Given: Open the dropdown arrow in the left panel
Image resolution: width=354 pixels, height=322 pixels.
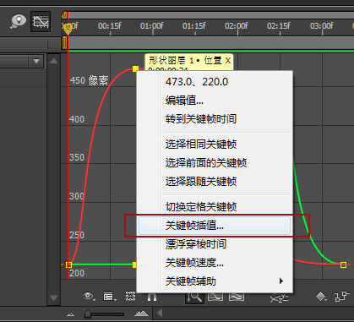Looking at the screenshot, I should [36, 61].
